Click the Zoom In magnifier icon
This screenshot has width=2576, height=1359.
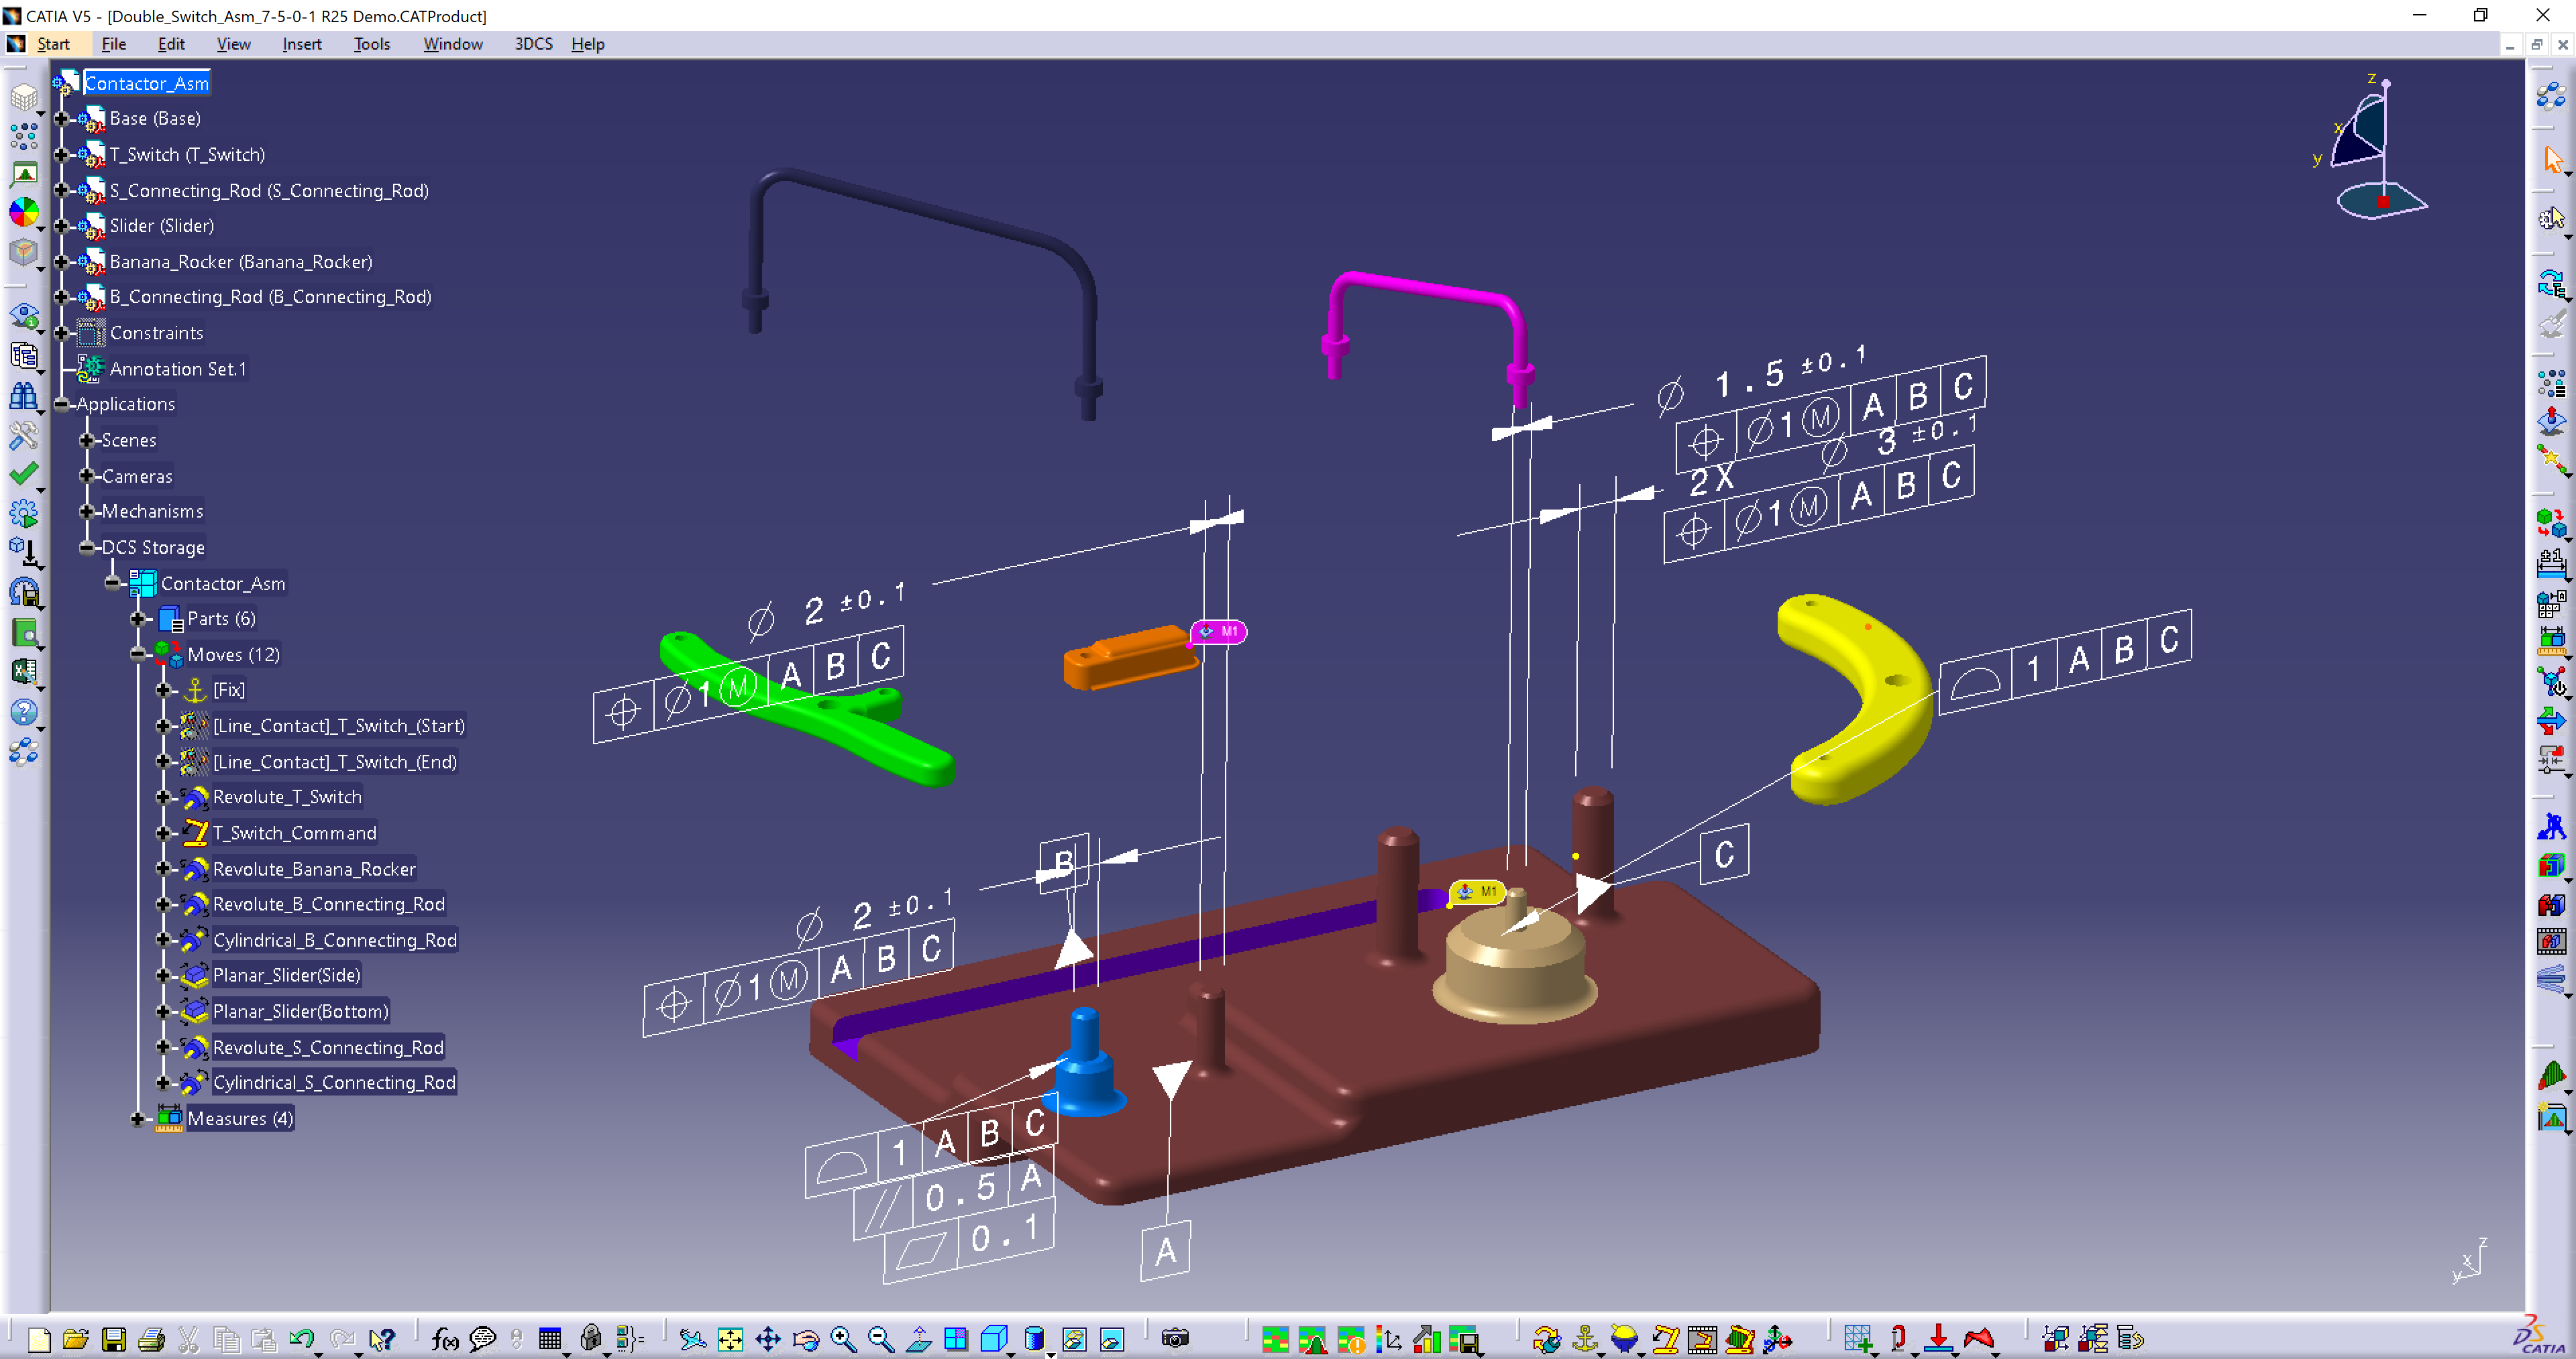pyautogui.click(x=843, y=1339)
